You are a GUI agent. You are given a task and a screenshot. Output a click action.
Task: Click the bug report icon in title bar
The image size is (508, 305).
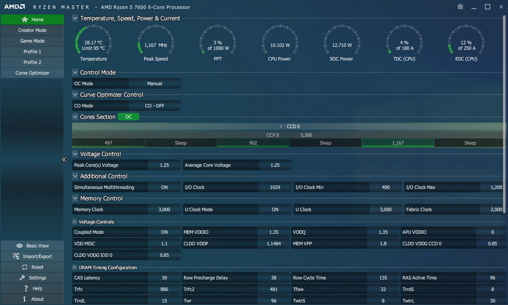[460, 7]
